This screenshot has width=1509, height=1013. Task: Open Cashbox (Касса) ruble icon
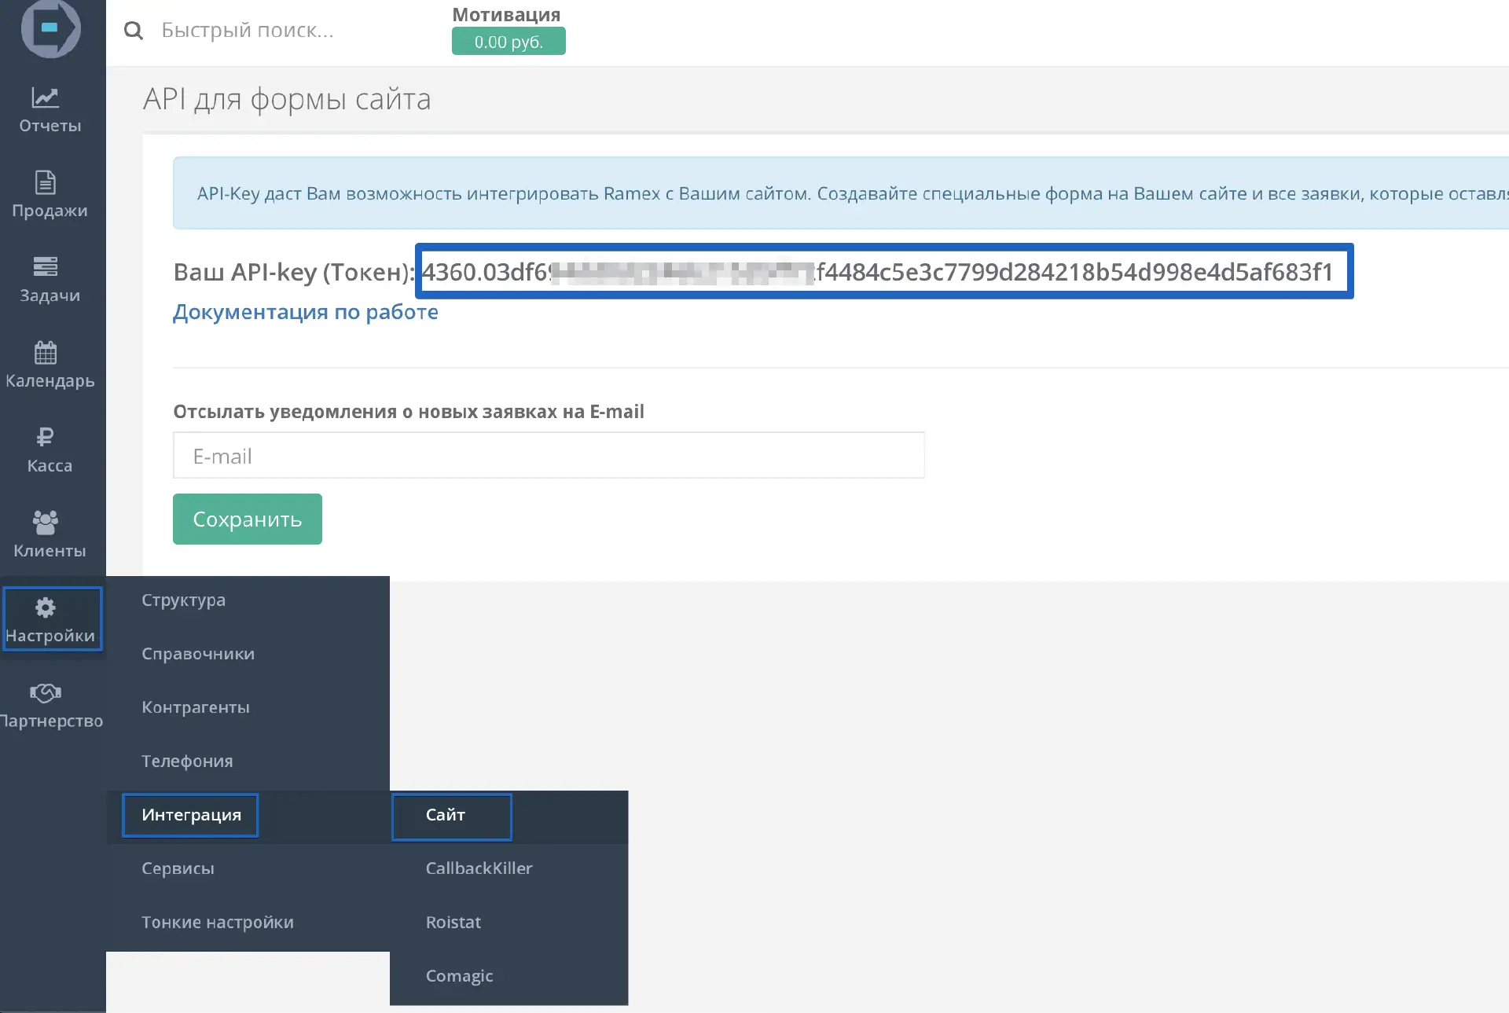(x=46, y=438)
